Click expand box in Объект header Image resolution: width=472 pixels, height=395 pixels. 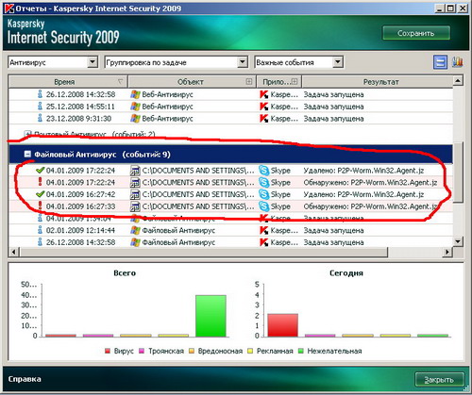tap(249, 82)
